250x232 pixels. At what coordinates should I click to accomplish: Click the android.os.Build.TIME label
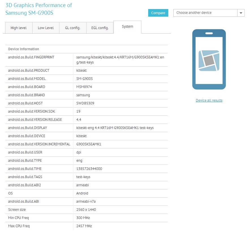point(25,169)
